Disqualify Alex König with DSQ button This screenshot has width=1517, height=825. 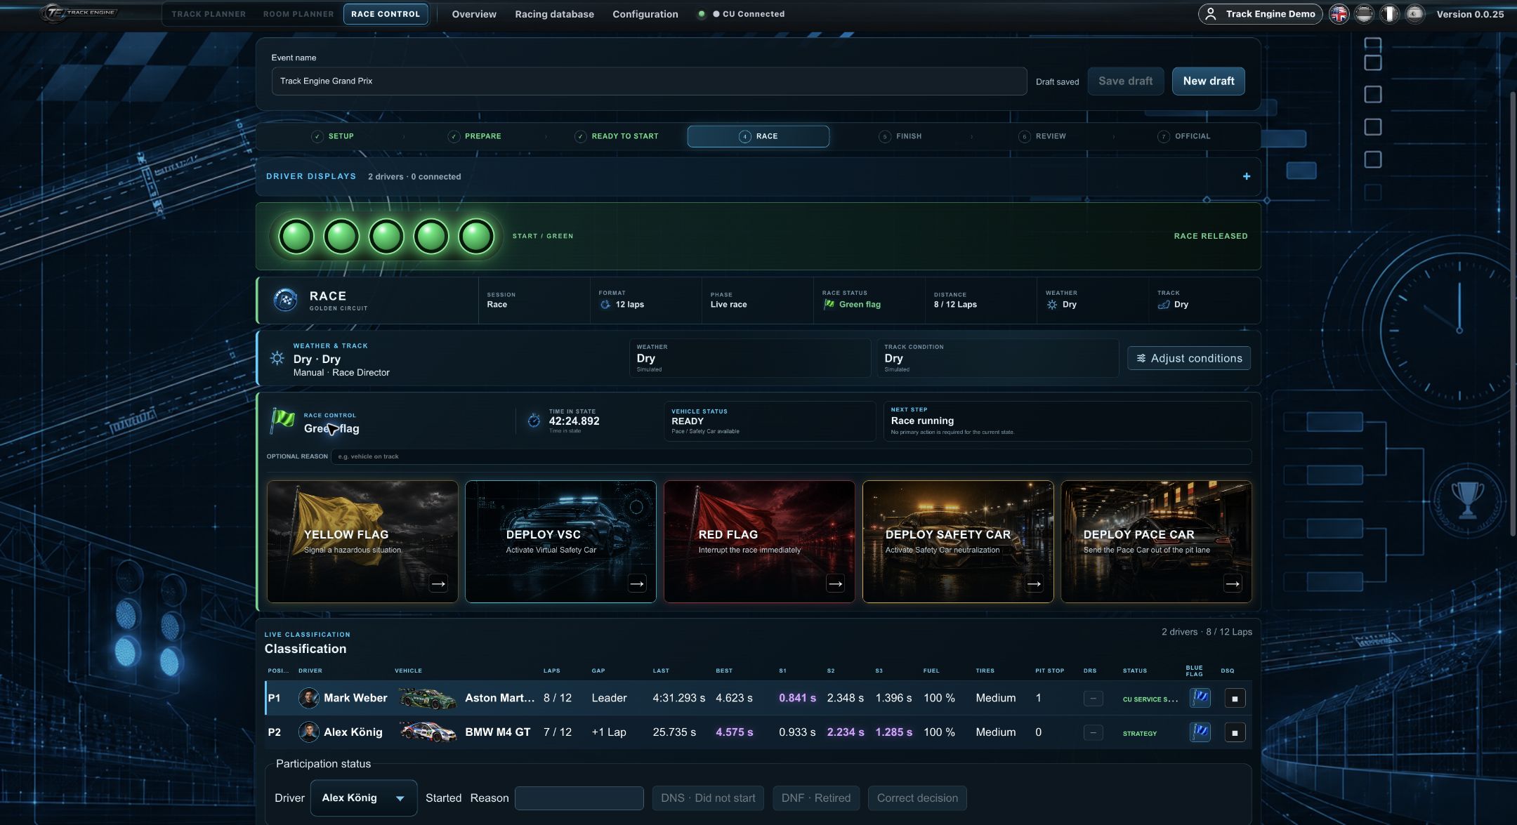1235,733
